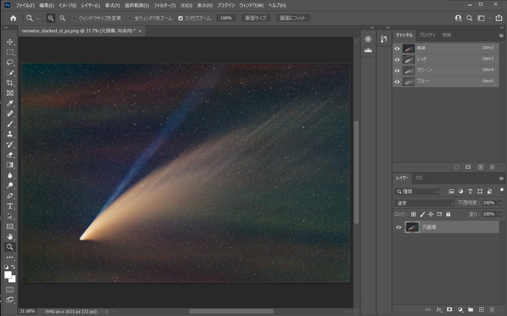This screenshot has width=507, height=316.
Task: Switch to the プロパティ tab
Action: (427, 35)
